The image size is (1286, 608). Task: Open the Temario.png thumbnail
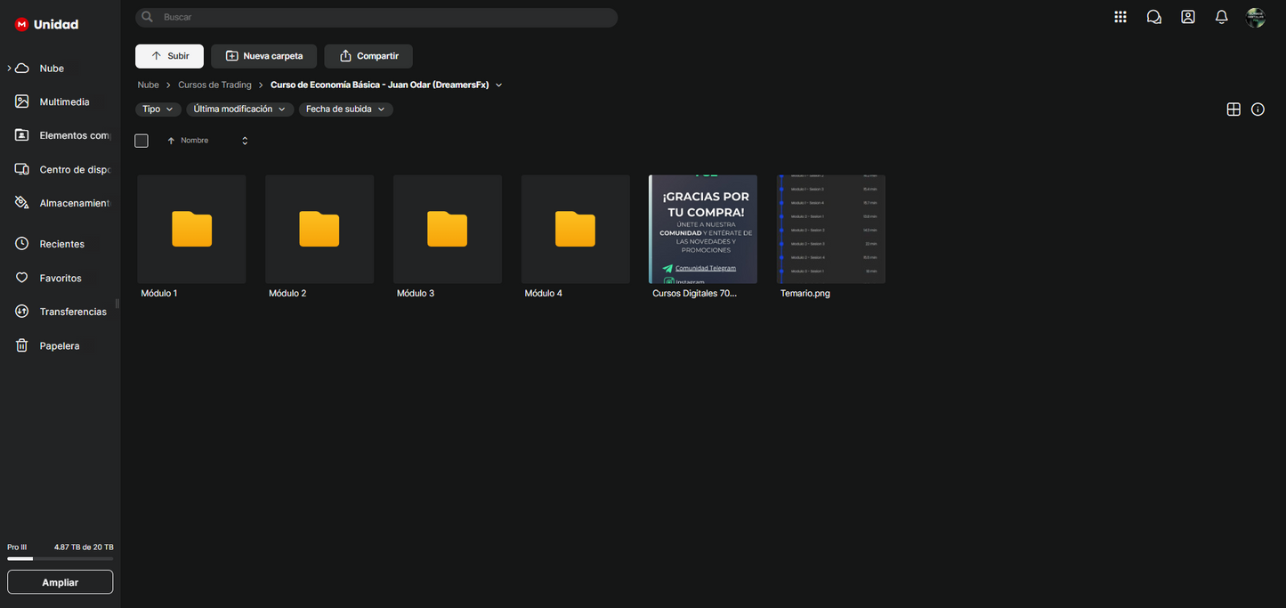click(830, 229)
